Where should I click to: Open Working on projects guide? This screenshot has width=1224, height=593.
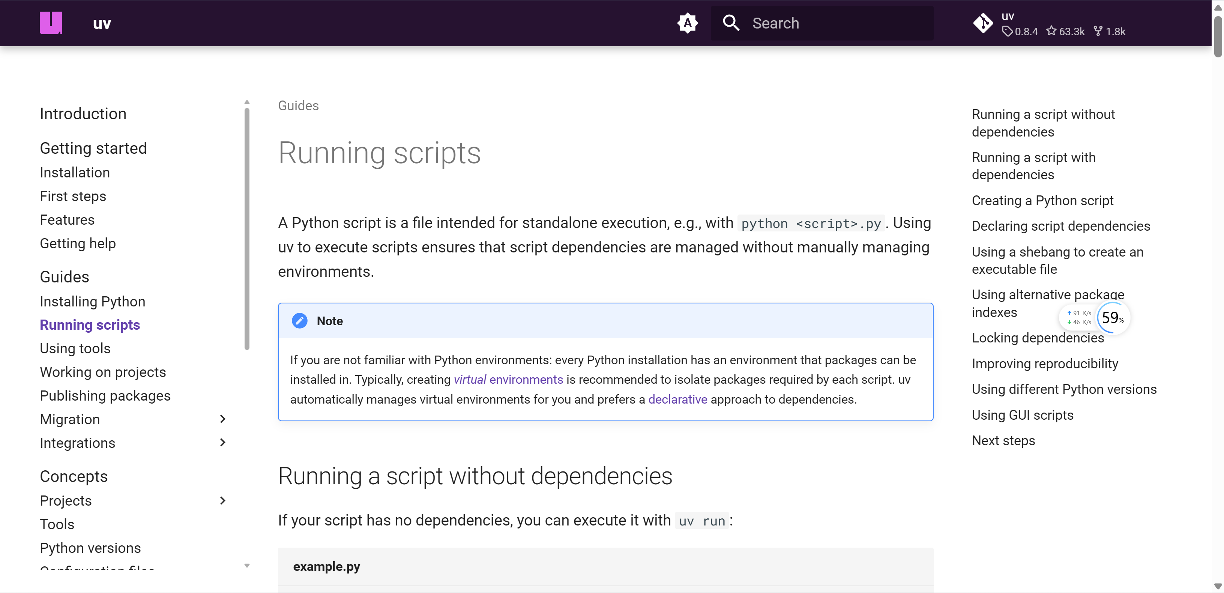(103, 372)
